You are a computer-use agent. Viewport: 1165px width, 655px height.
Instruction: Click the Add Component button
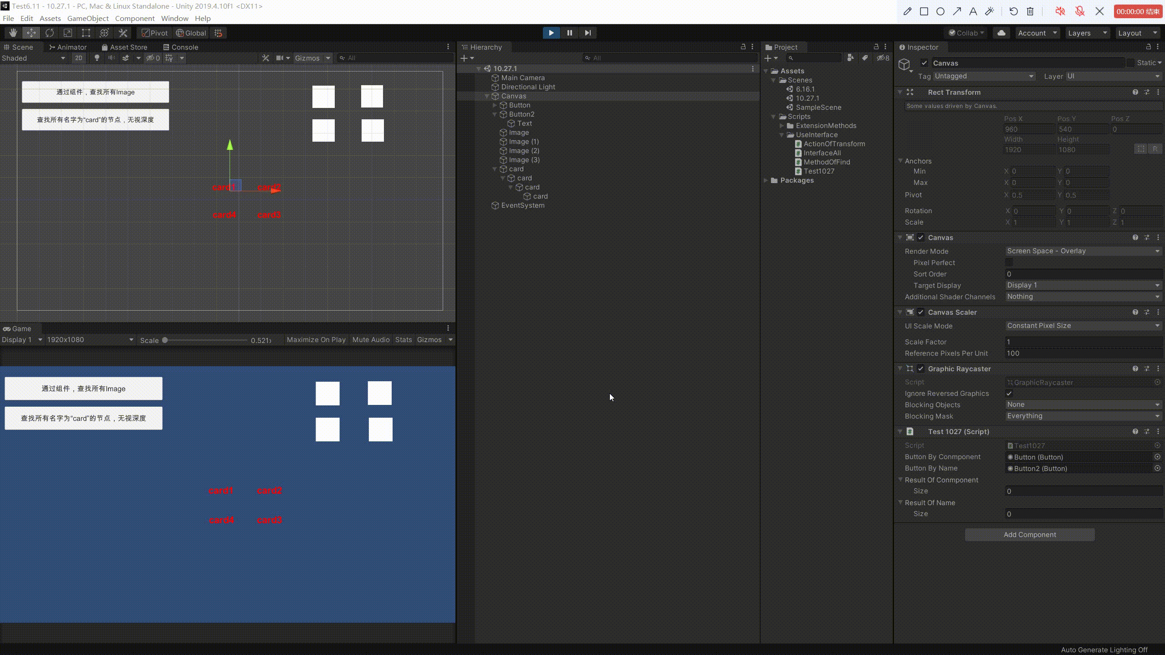[x=1029, y=534]
